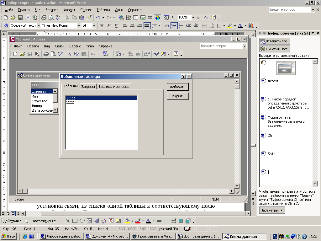Open 'Параметры' dropdown in clipboard pane
The image size is (321, 241).
tap(272, 210)
